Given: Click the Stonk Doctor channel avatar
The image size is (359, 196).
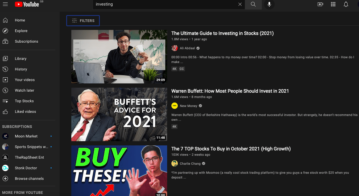Looking at the screenshot, I should point(5,168).
